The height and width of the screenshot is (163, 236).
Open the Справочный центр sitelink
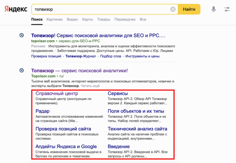(x=57, y=93)
